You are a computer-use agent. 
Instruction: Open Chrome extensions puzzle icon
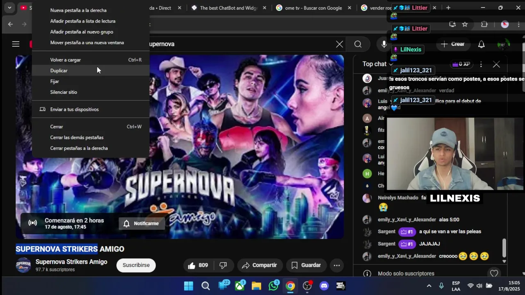pyautogui.click(x=484, y=24)
